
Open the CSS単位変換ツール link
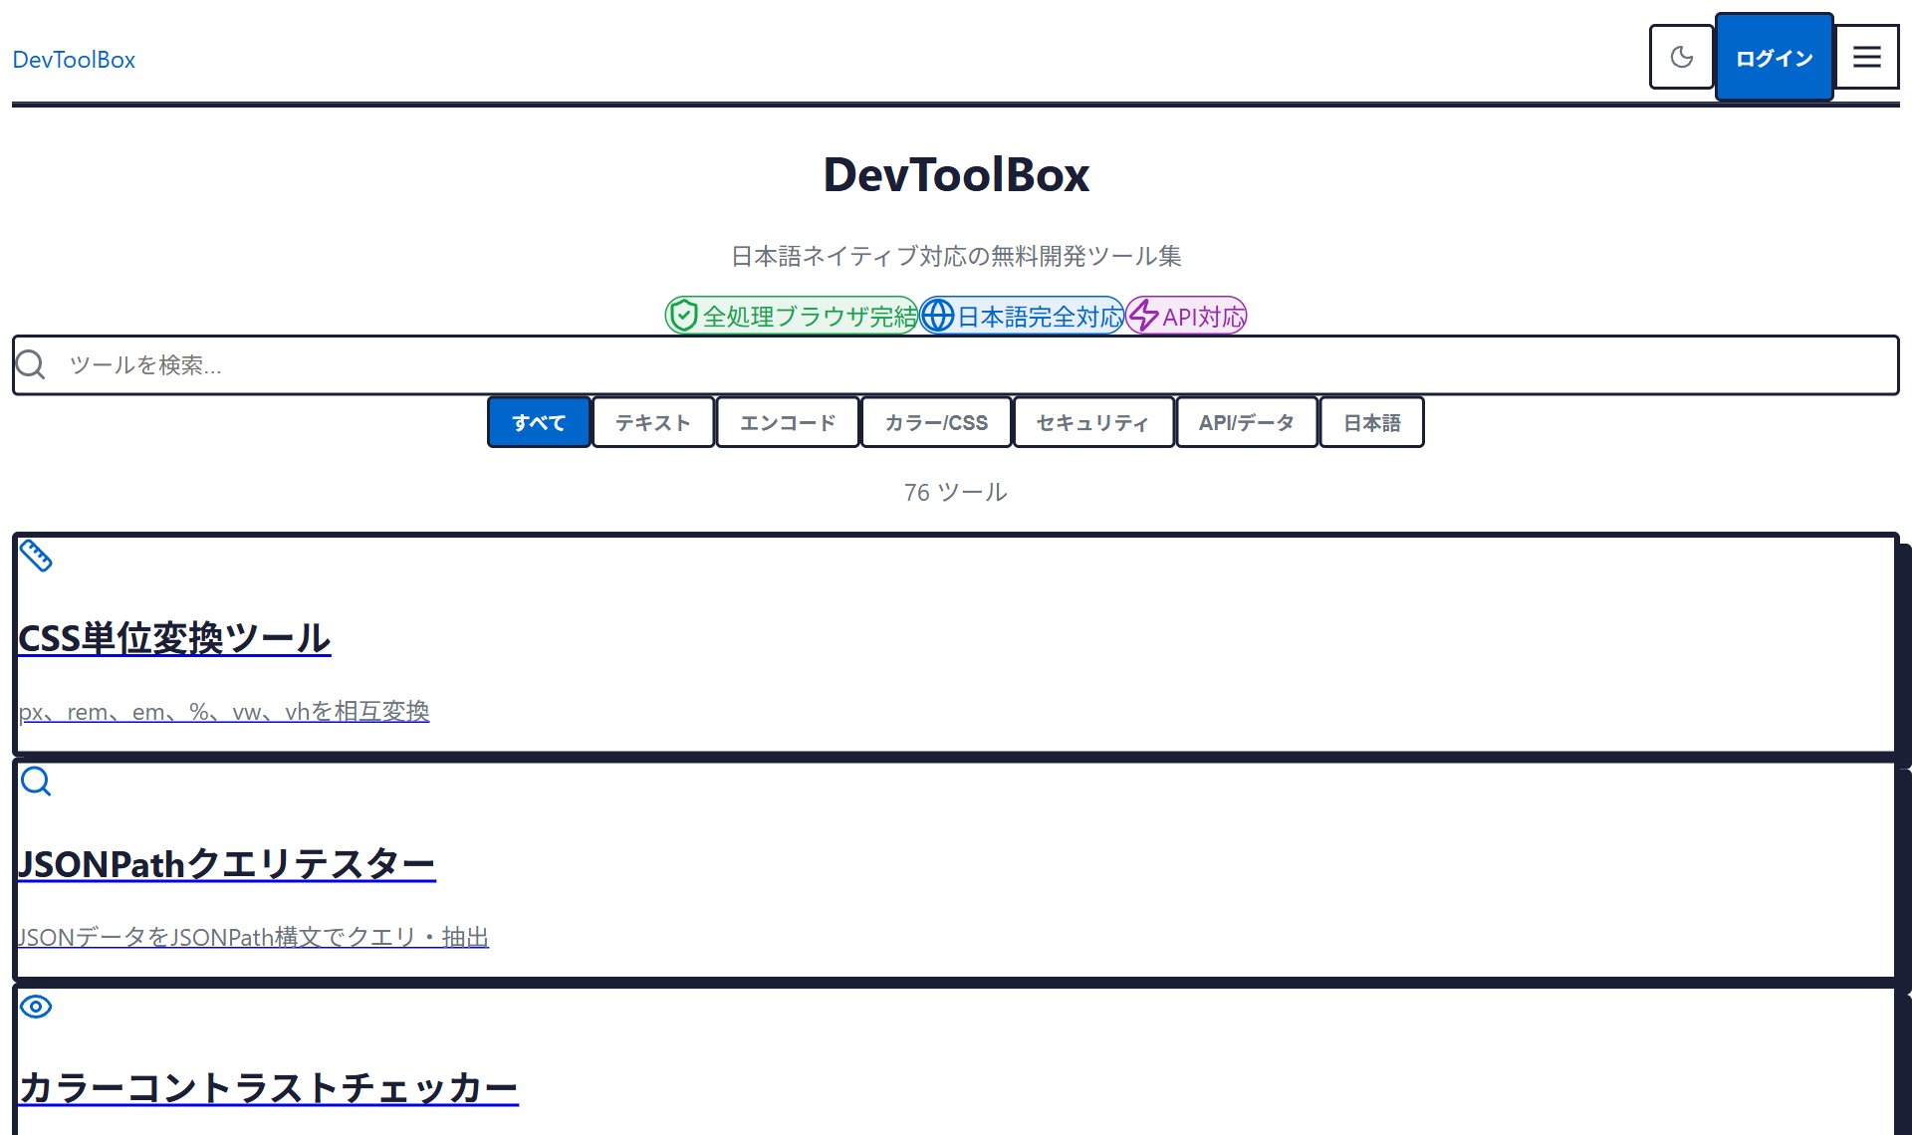[174, 638]
